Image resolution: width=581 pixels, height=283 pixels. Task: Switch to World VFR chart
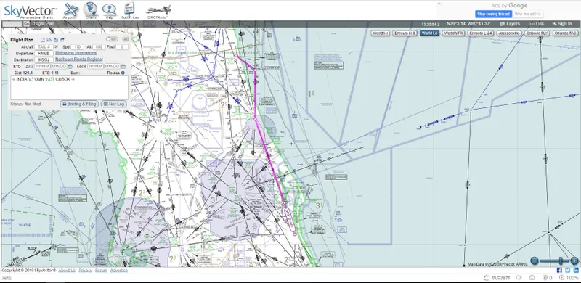coord(454,33)
